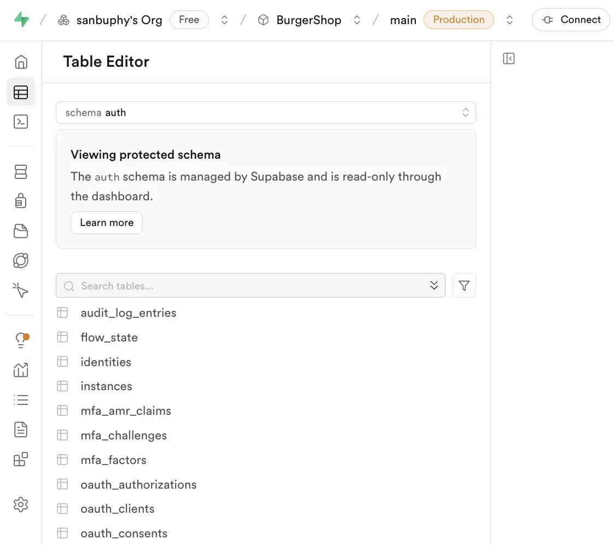
Task: Click table icon beside oauth_clients
Action: coord(62,508)
